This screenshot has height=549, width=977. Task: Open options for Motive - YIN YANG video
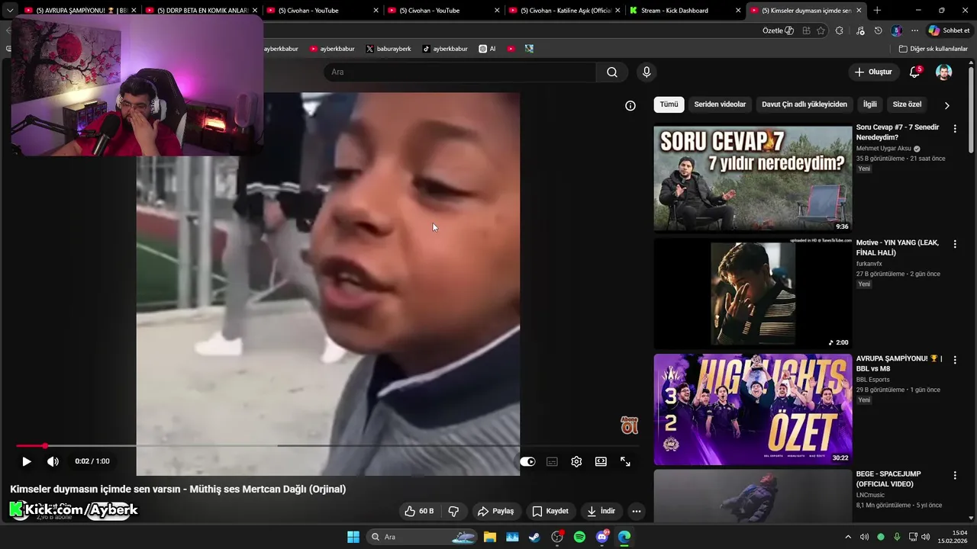click(x=954, y=244)
